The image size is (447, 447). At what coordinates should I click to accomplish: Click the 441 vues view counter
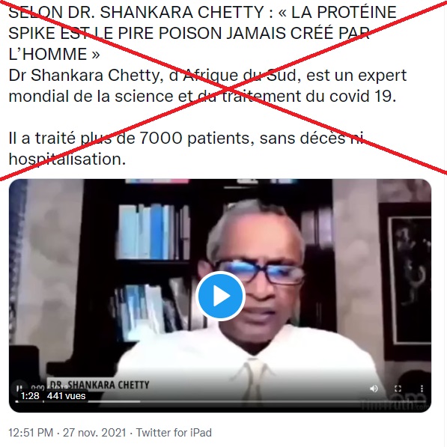click(x=66, y=395)
